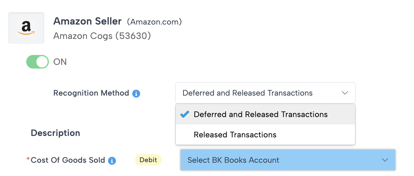
Task: Click the (Amazon.com) marketplace text
Action: pyautogui.click(x=154, y=22)
